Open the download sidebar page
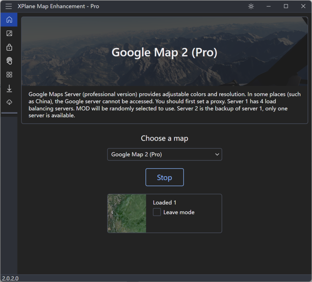 9,88
